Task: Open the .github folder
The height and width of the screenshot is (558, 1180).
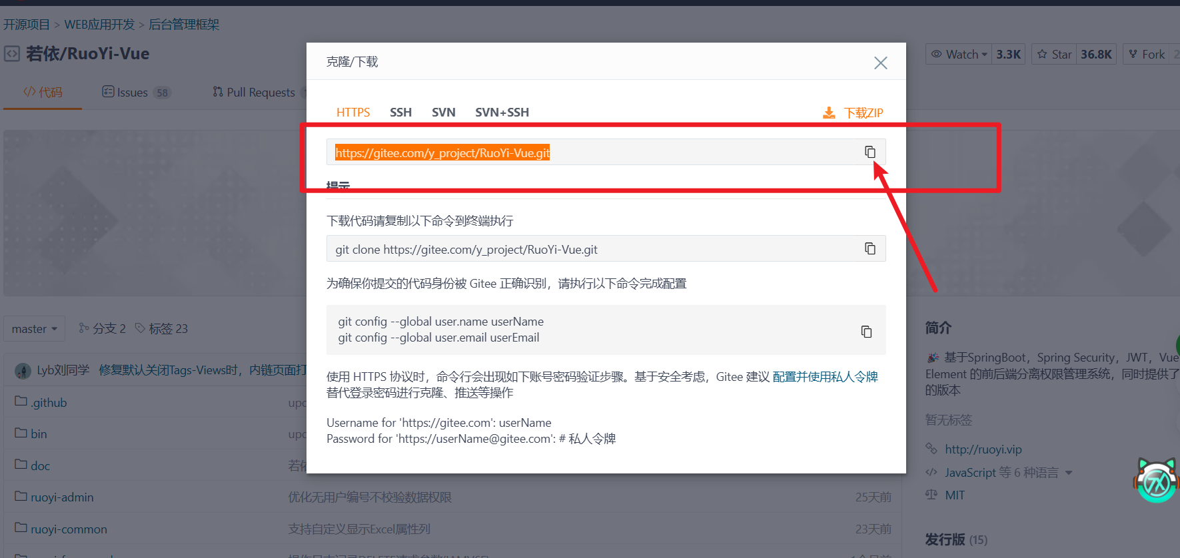Action: [49, 402]
